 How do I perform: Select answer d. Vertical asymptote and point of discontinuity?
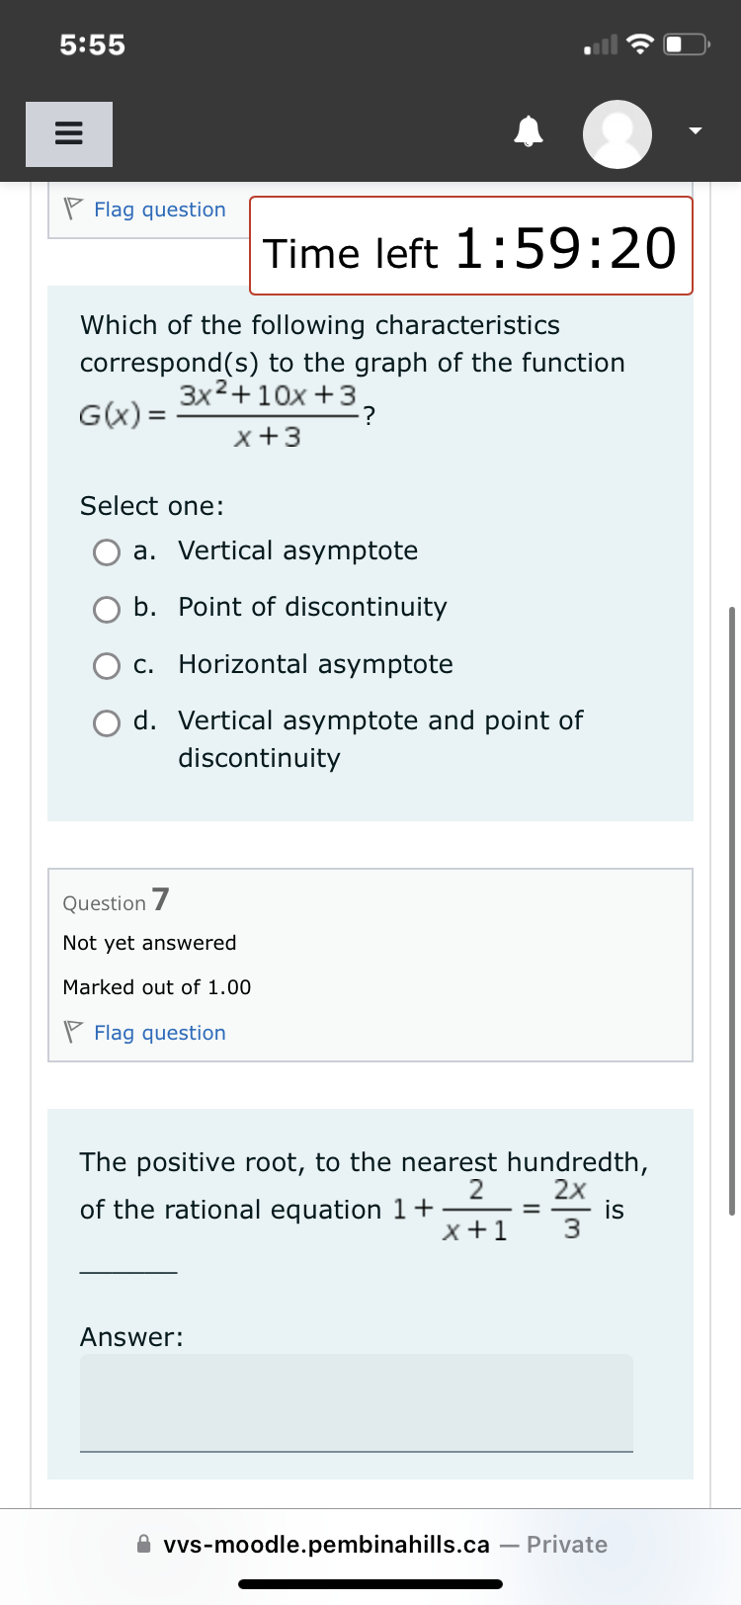click(106, 722)
